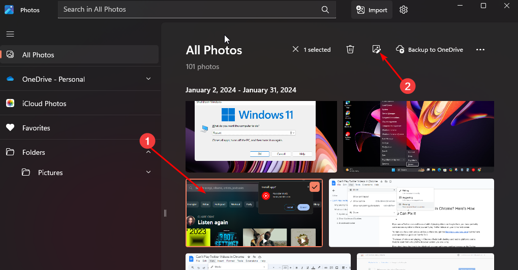The height and width of the screenshot is (270, 518).
Task: Click the 1 selected label
Action: pos(317,50)
